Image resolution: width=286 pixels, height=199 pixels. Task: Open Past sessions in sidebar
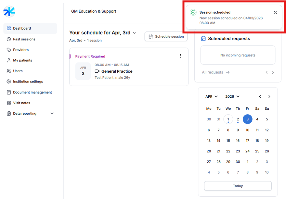click(24, 39)
